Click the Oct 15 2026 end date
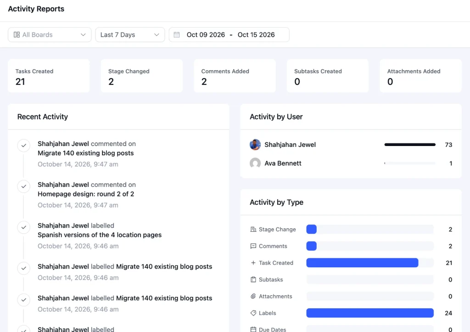 click(256, 35)
